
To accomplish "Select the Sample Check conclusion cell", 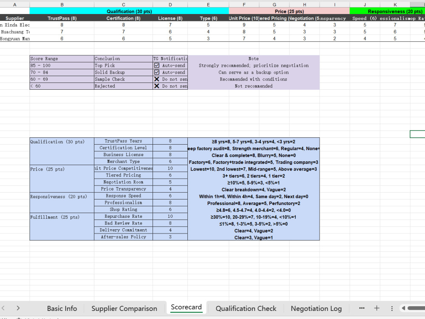I will tap(124, 79).
